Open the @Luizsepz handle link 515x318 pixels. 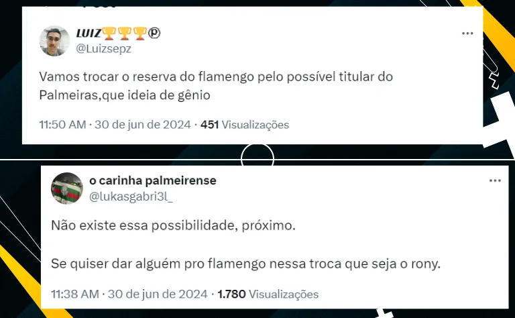(x=103, y=48)
